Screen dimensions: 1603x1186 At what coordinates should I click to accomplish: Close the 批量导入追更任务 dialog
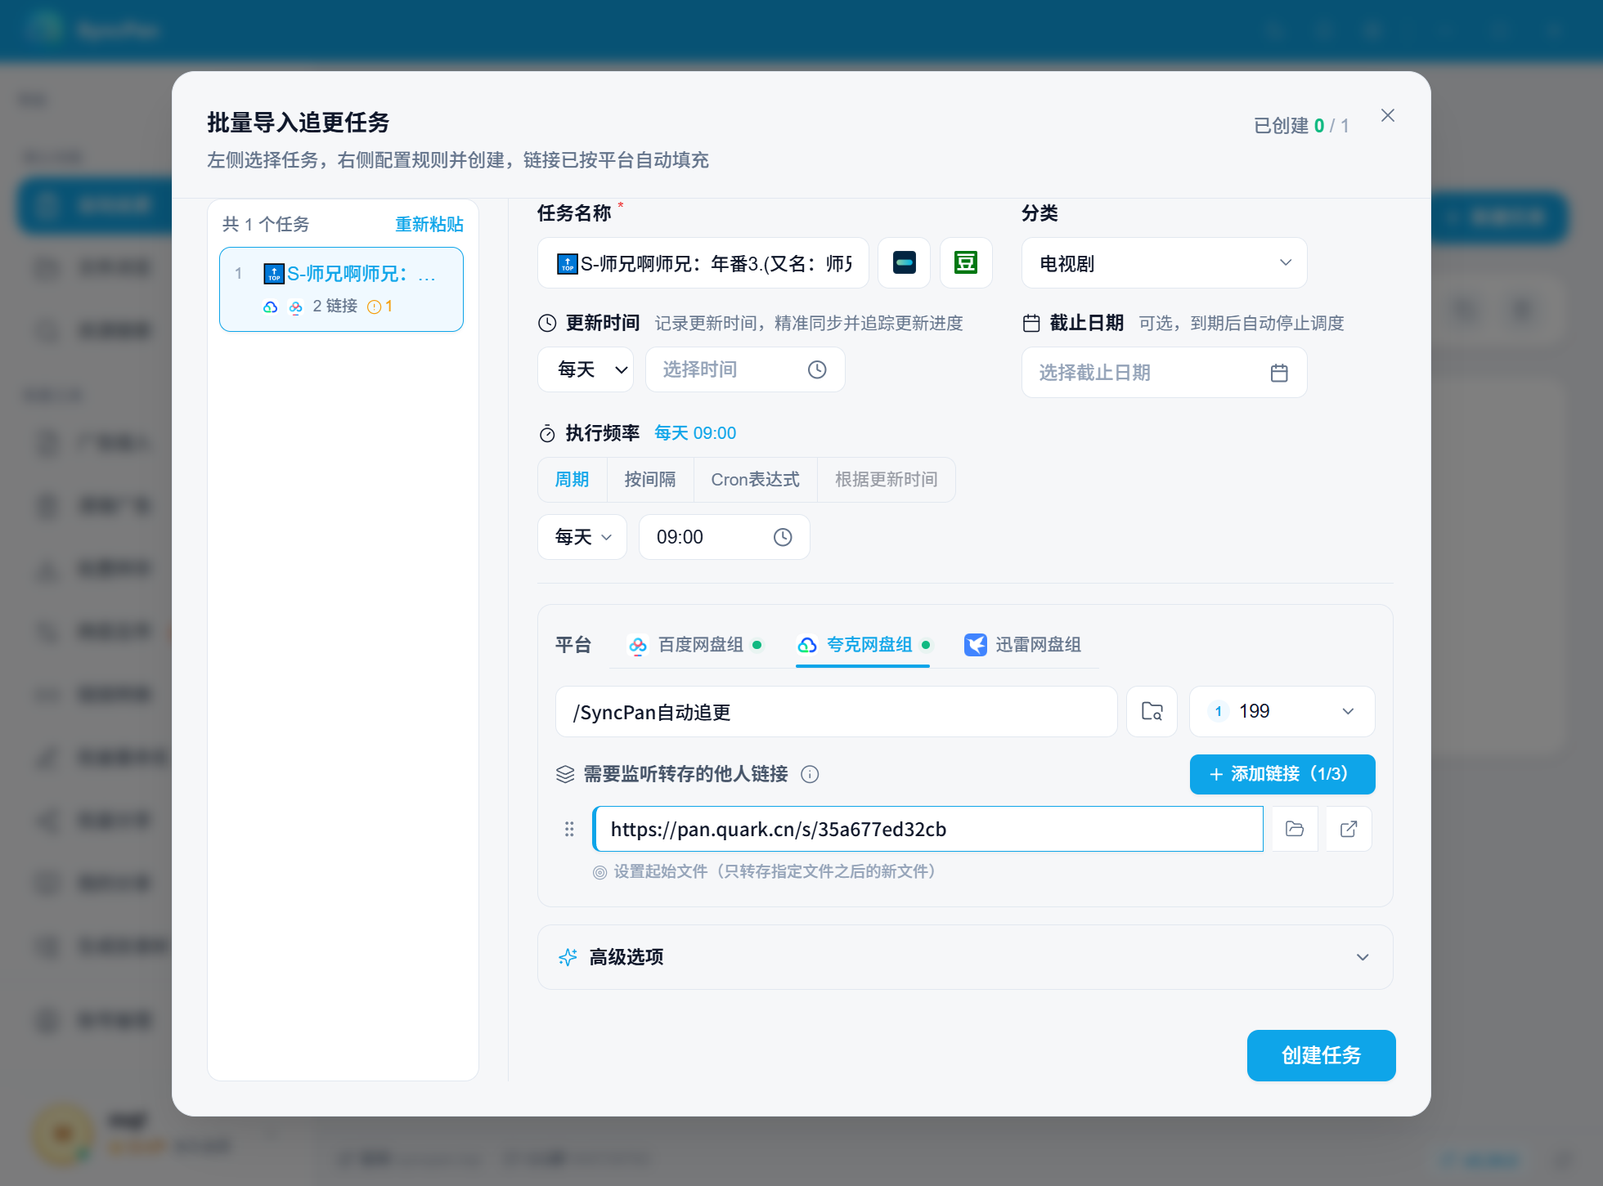click(1387, 116)
